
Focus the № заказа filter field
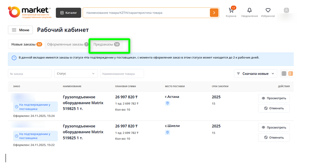pos(30,74)
